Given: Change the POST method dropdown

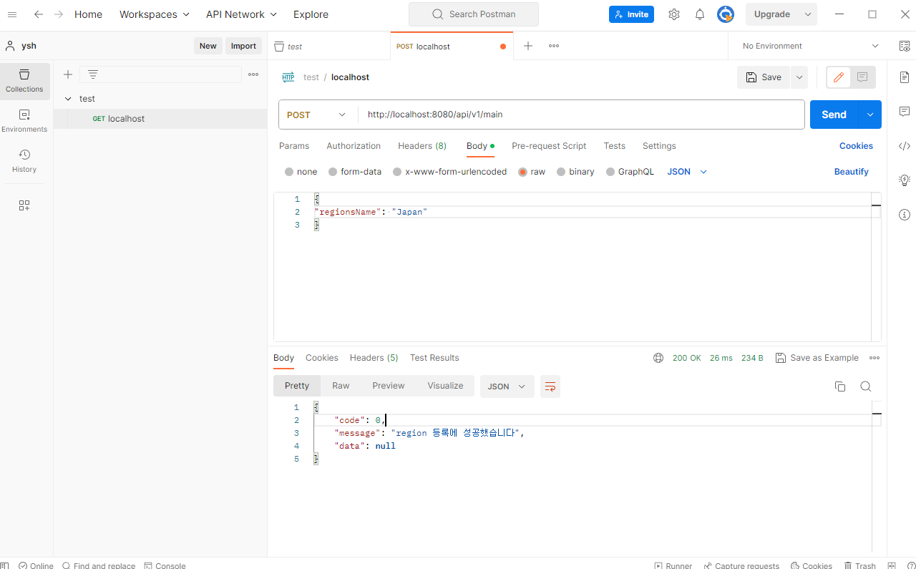Looking at the screenshot, I should click(x=317, y=115).
